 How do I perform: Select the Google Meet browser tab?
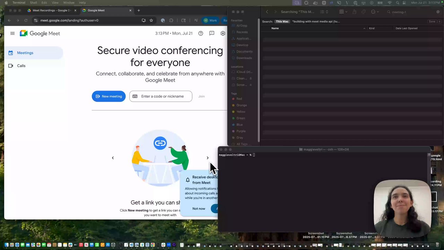click(x=107, y=10)
